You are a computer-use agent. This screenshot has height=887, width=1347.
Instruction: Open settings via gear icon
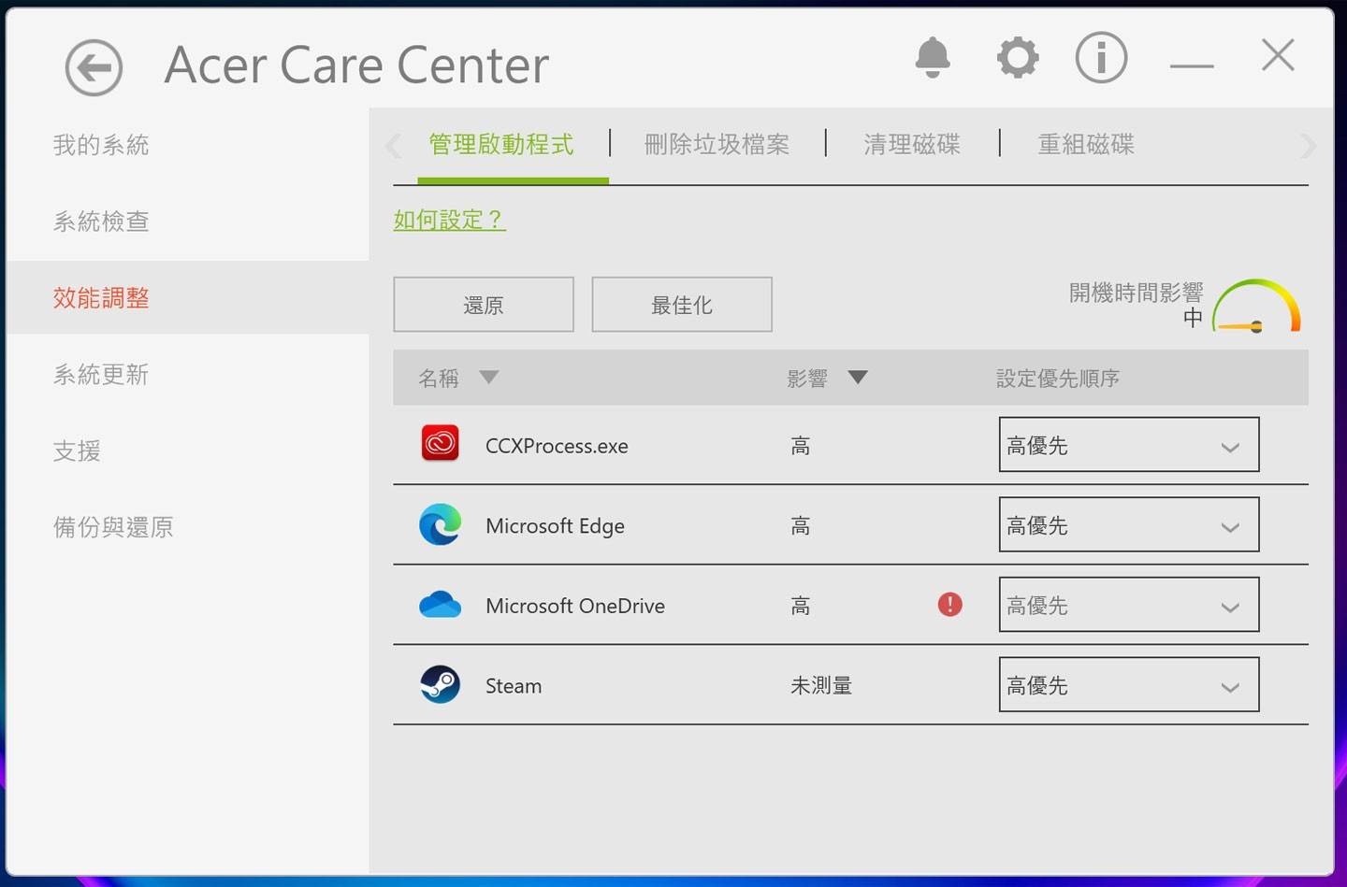(1017, 58)
